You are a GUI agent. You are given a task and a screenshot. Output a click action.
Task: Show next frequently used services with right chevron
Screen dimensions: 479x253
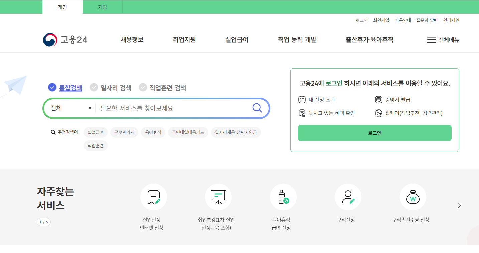point(459,205)
